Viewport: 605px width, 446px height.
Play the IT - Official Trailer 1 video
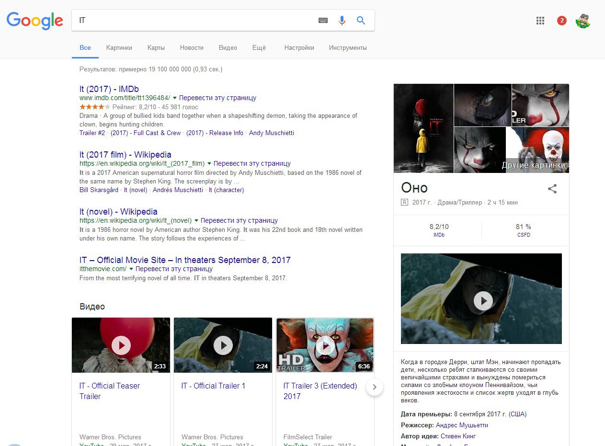coord(223,345)
